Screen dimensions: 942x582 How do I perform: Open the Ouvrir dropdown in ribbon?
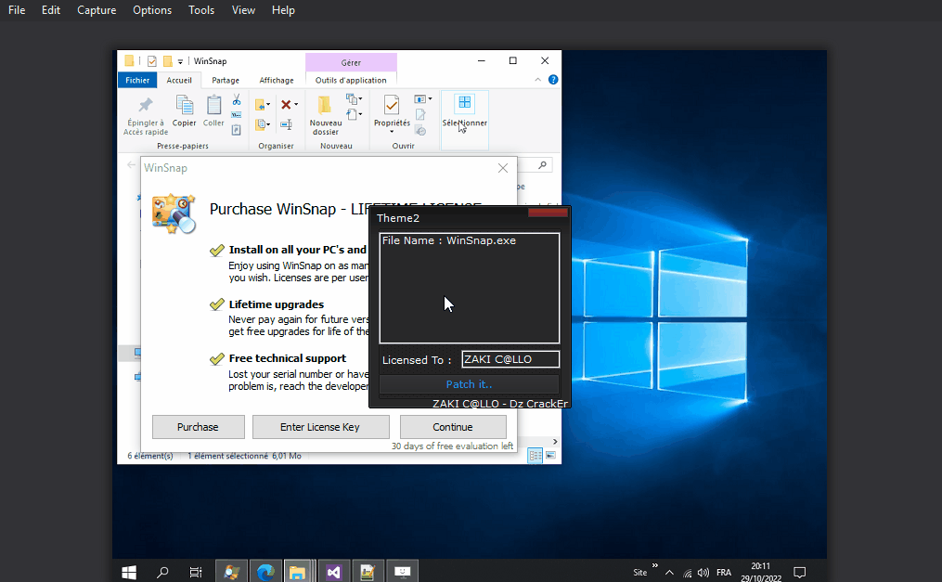point(423,99)
